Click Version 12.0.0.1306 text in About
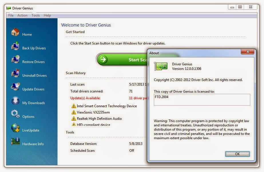The image size is (264, 172). pos(186,69)
